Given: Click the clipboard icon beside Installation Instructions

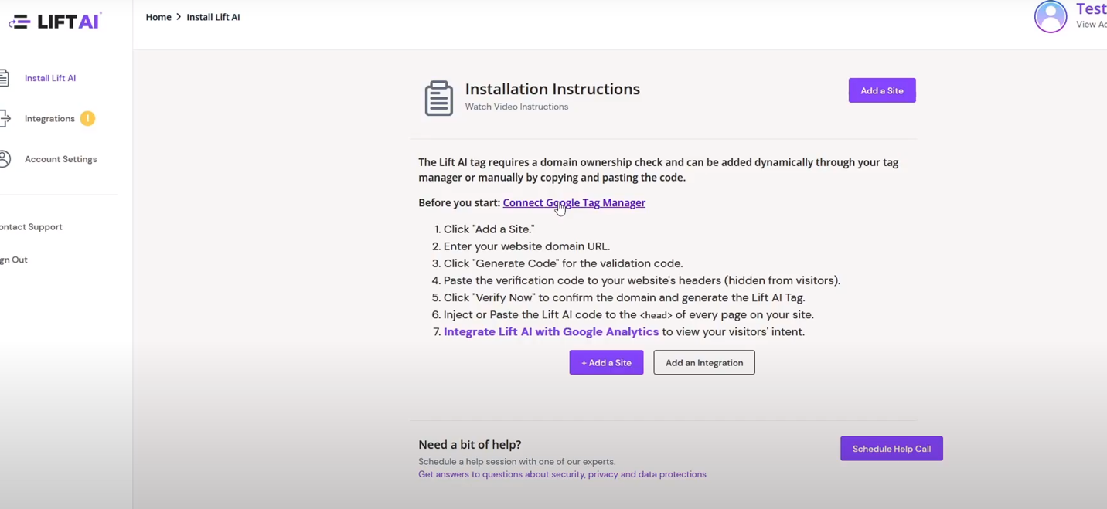Looking at the screenshot, I should (439, 98).
